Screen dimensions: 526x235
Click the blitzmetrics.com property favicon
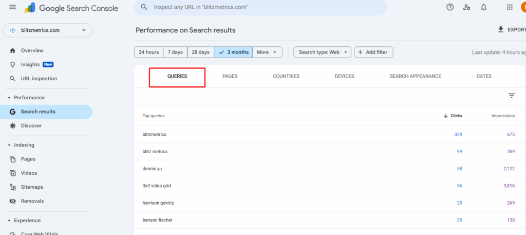click(x=13, y=30)
